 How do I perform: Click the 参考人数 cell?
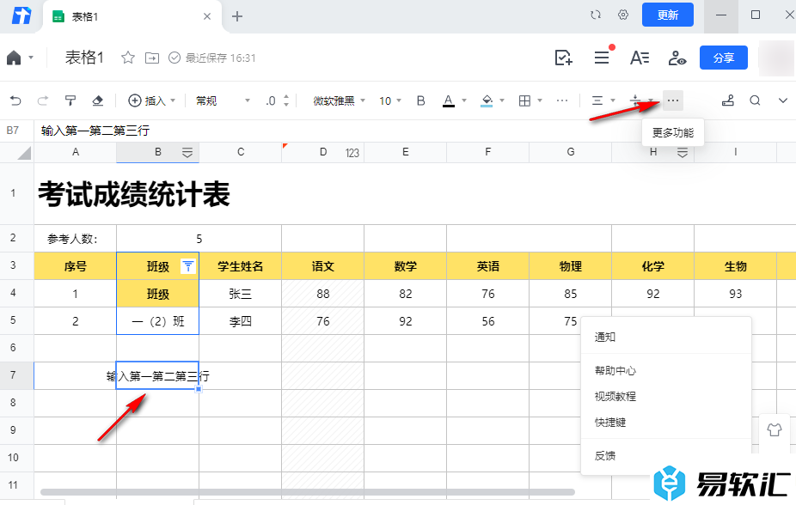pos(75,239)
